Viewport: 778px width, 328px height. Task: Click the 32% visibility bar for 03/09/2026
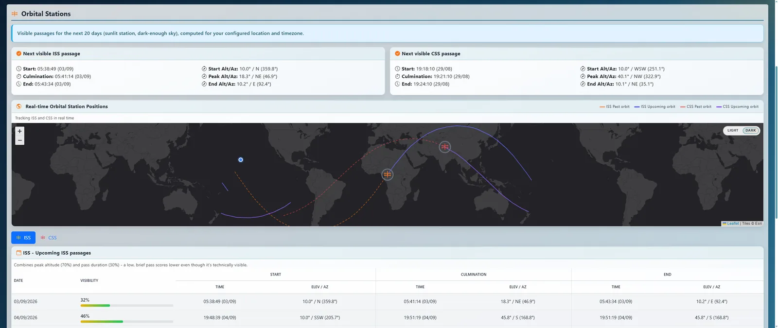[127, 306]
